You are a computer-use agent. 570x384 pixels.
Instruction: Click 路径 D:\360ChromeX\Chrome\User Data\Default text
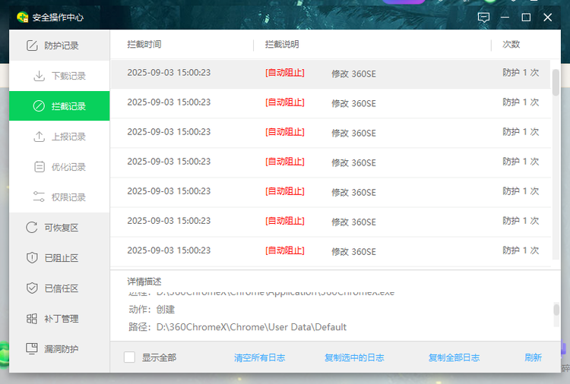[237, 327]
